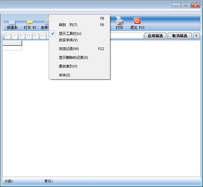This screenshot has width=203, height=187.
Task: Click the question mark help button
Action: [196, 36]
